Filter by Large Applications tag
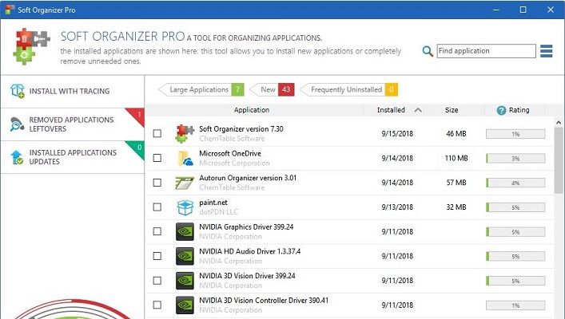 point(201,89)
